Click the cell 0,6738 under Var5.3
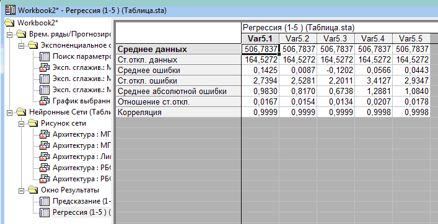This screenshot has height=224, width=438. pos(336,92)
